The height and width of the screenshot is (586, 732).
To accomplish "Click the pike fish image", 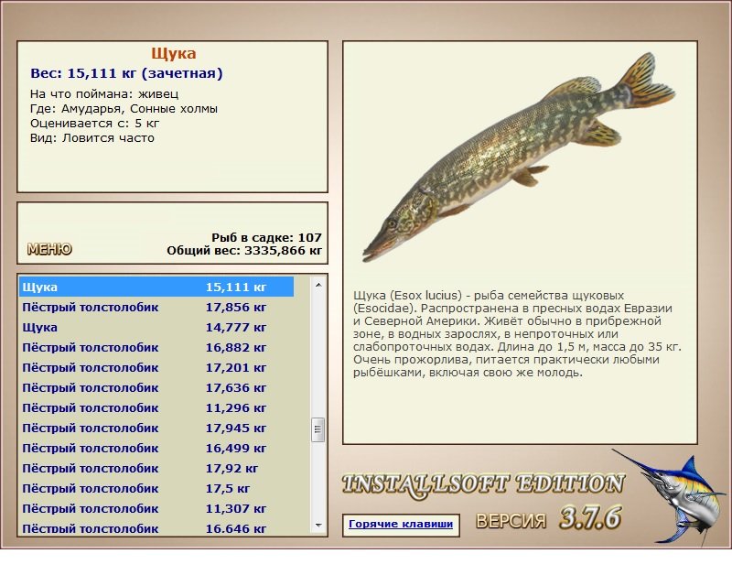I will tap(519, 157).
